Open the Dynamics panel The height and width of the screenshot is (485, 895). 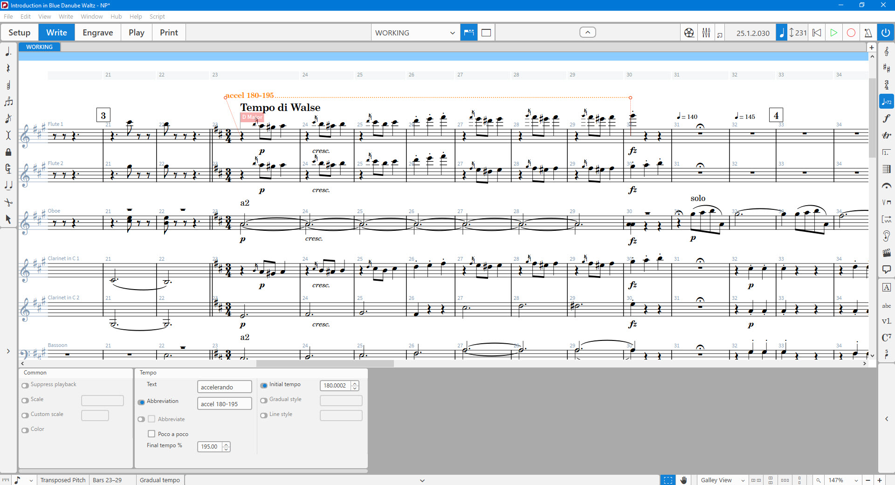pos(887,118)
